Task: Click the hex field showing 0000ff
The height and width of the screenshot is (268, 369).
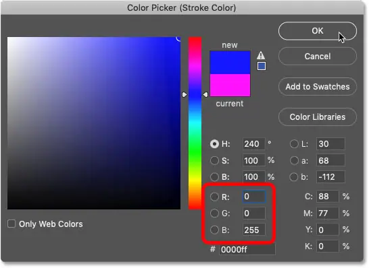Action: 247,249
